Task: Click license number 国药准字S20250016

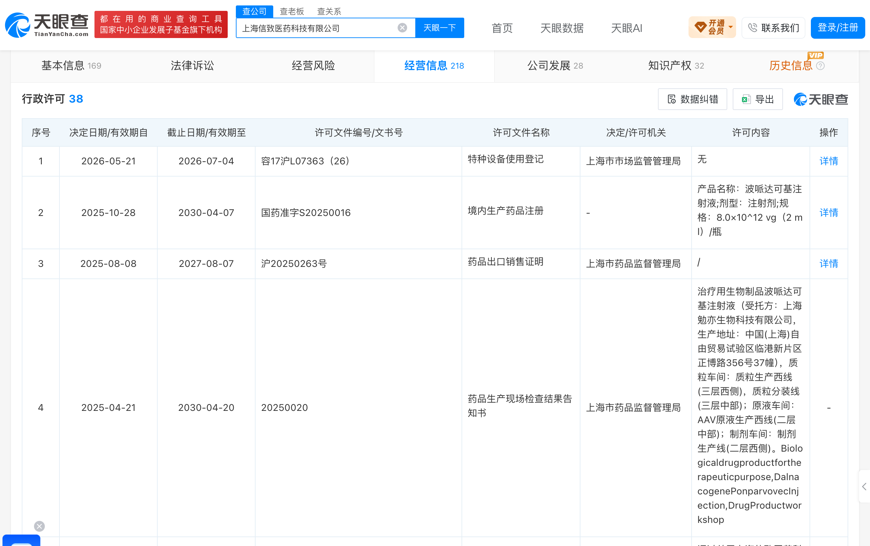Action: pos(306,213)
